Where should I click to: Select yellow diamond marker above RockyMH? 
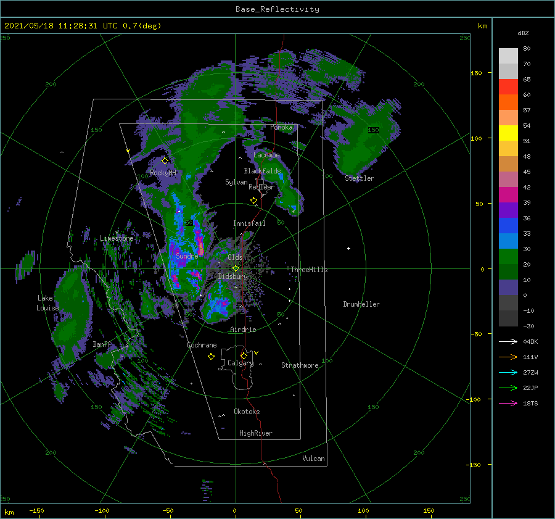(x=165, y=161)
